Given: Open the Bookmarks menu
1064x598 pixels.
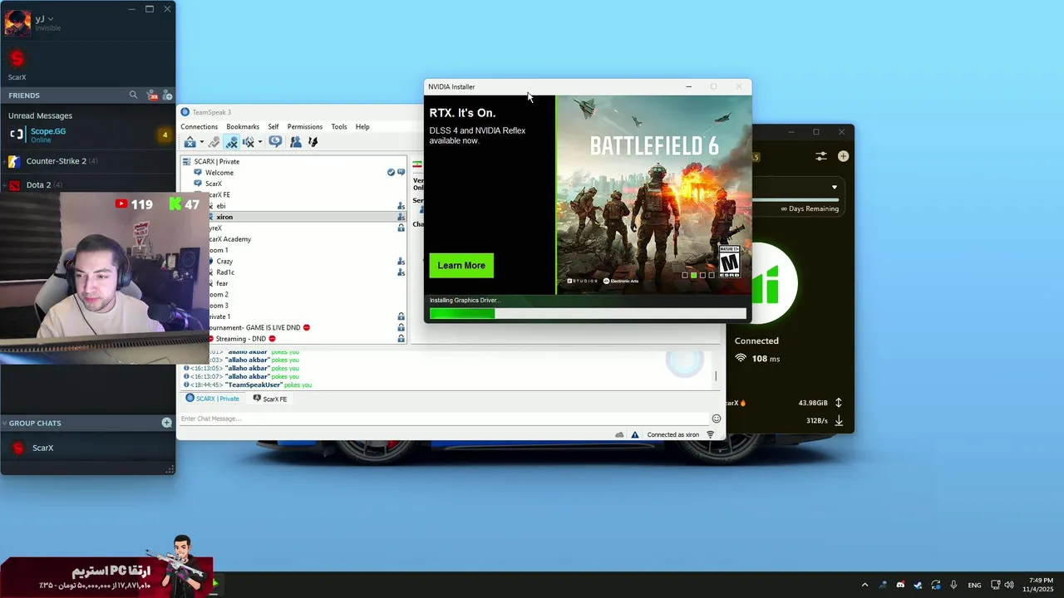Looking at the screenshot, I should pyautogui.click(x=243, y=127).
